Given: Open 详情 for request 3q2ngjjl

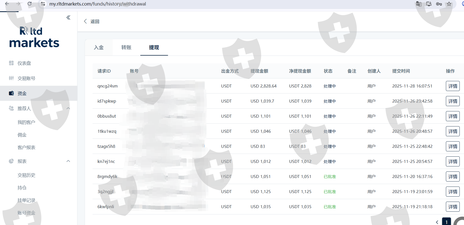Looking at the screenshot, I should tap(453, 192).
